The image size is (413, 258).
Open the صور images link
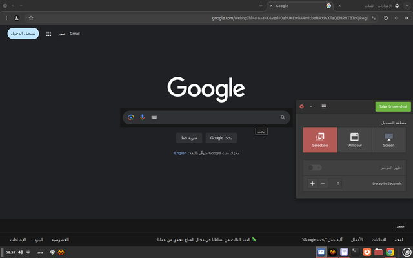[62, 34]
